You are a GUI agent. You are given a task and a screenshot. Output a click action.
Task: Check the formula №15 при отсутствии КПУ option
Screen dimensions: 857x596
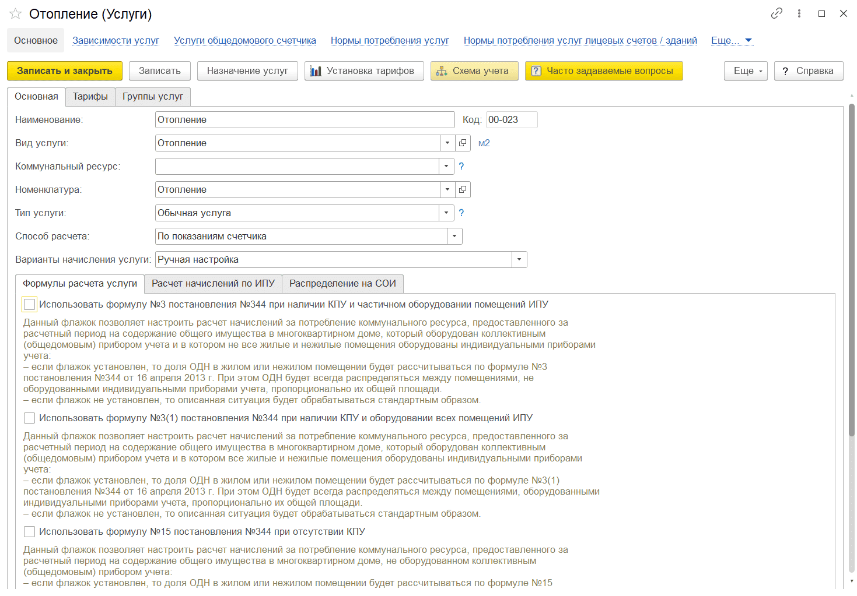pyautogui.click(x=30, y=532)
